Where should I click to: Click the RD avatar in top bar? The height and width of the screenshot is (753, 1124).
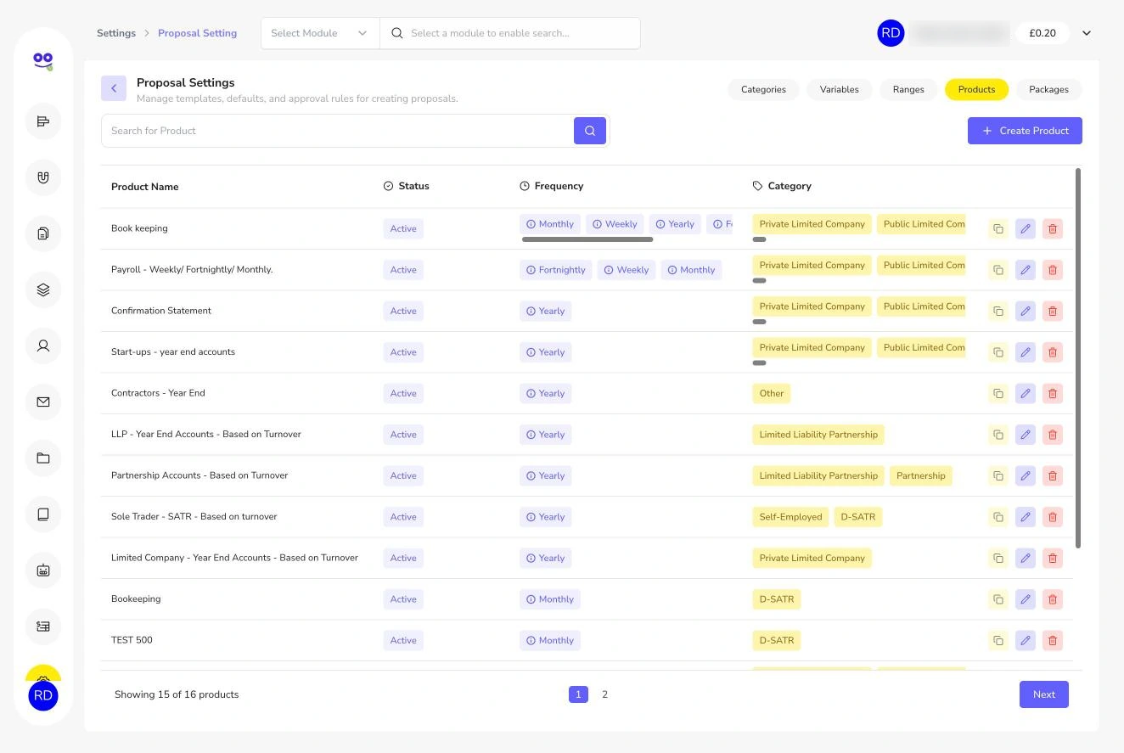click(891, 33)
